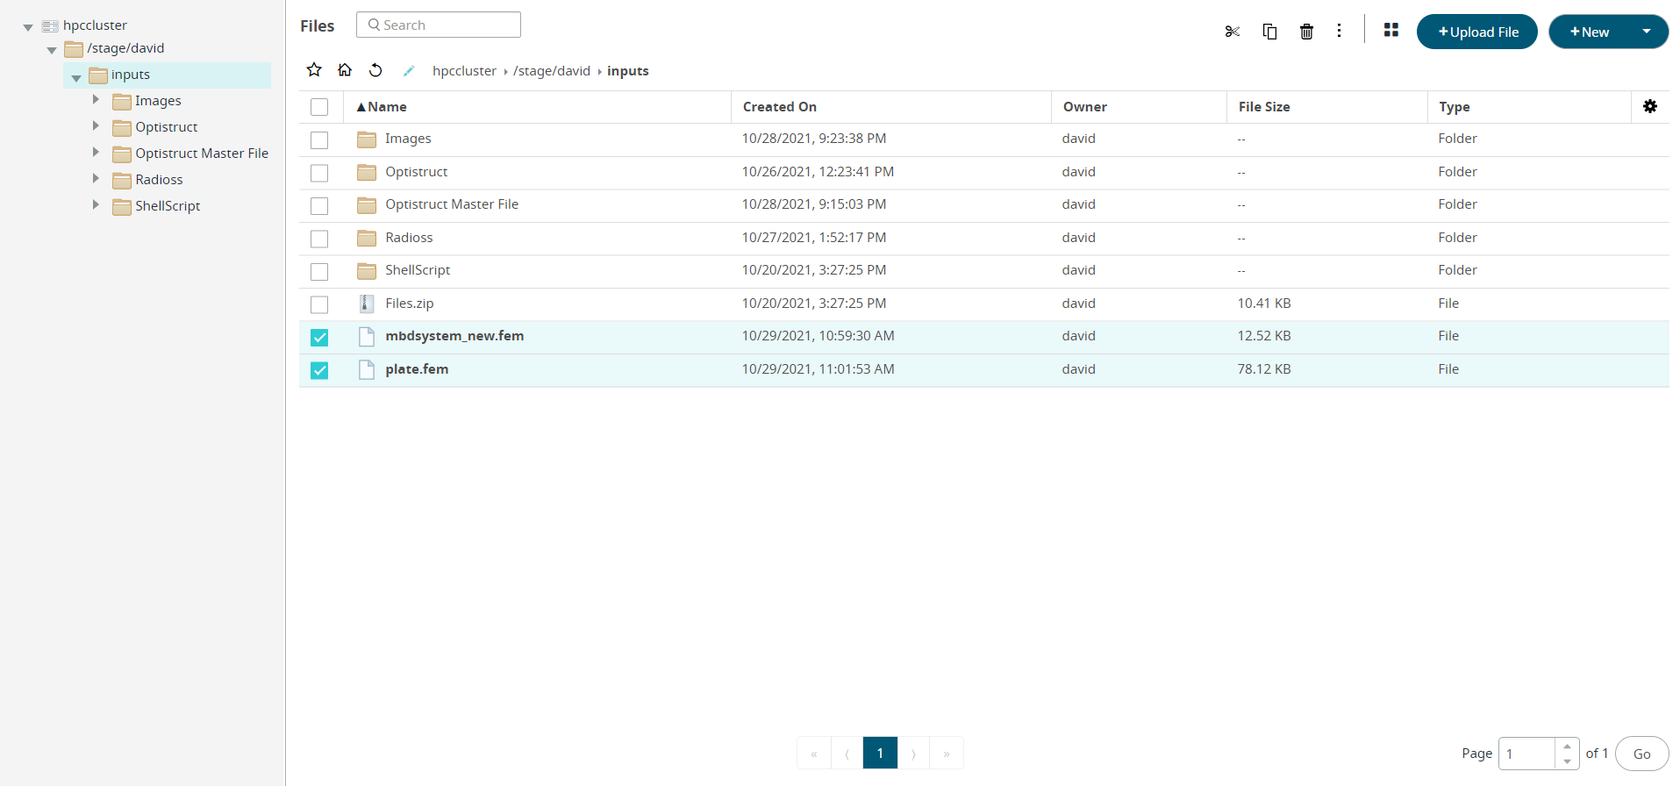Click the last page double-arrow button
Image resolution: width=1680 pixels, height=786 pixels.
[947, 753]
